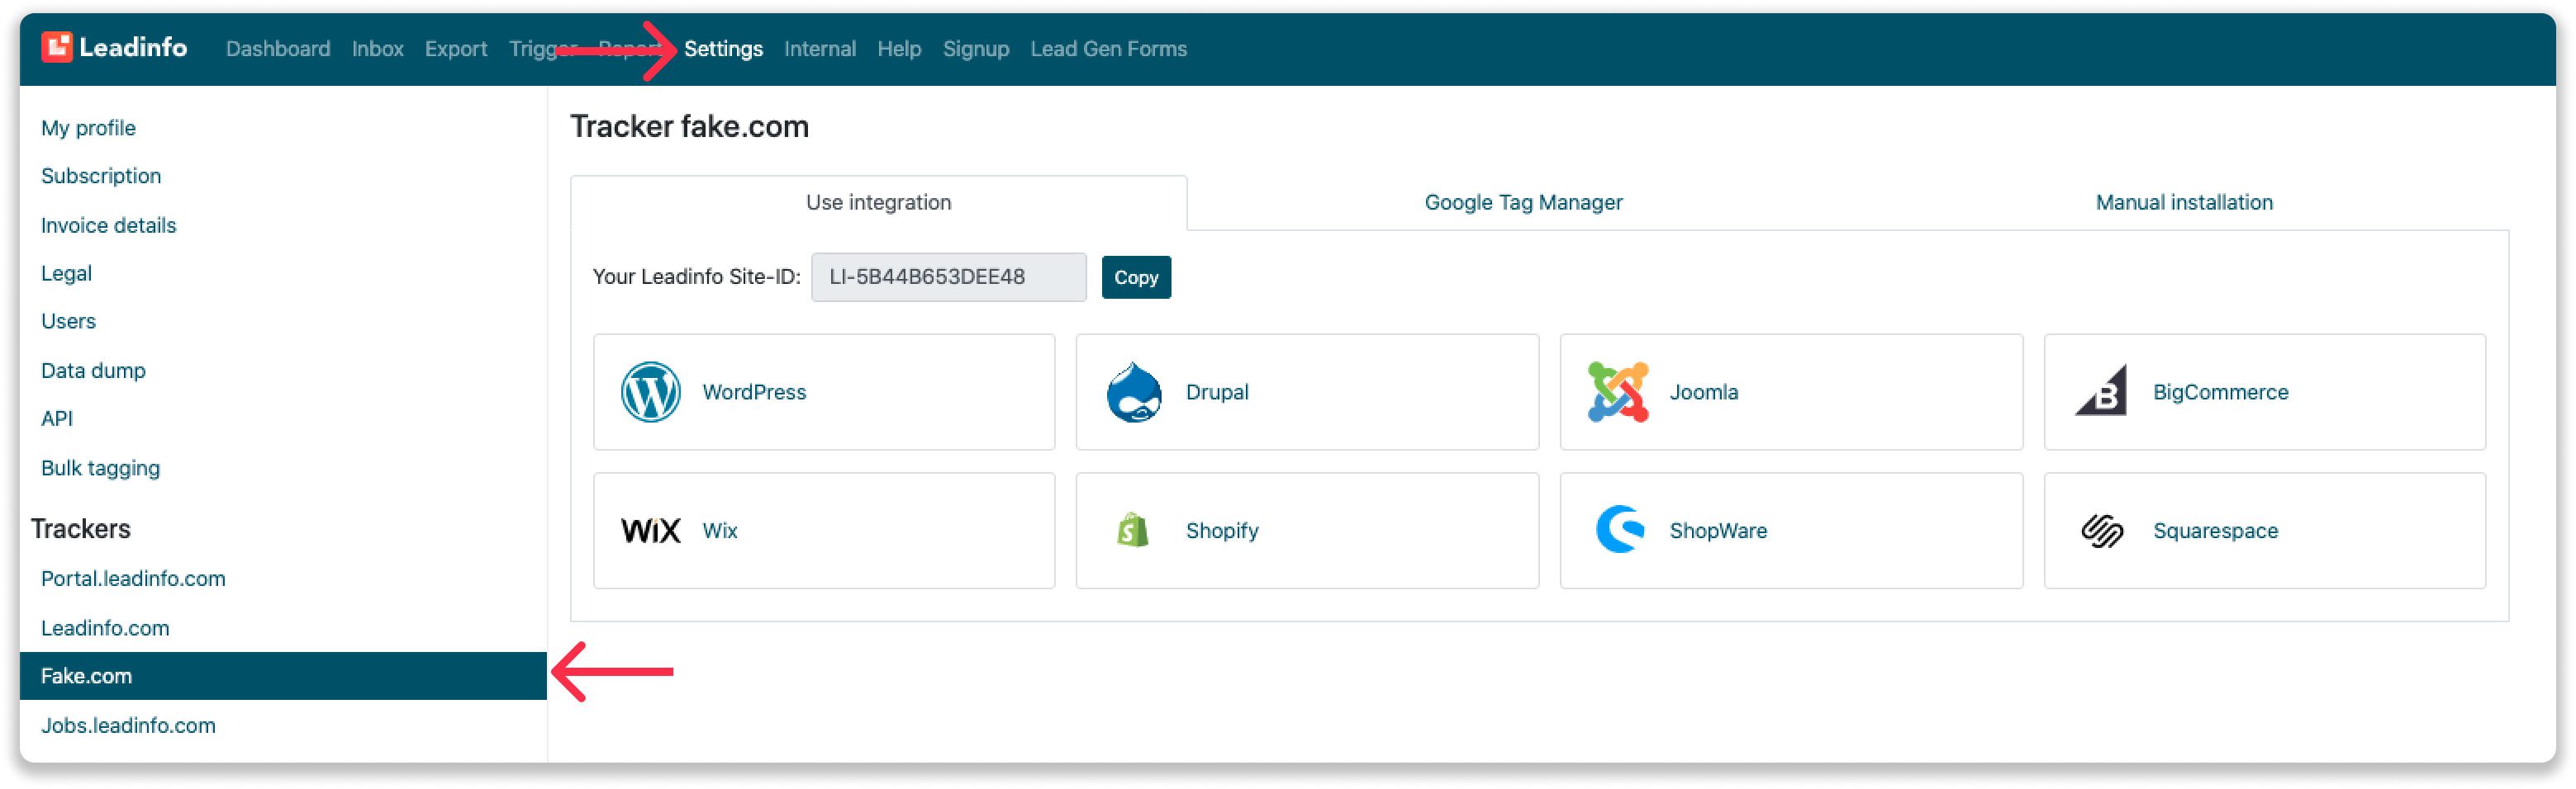Image resolution: width=2576 pixels, height=789 pixels.
Task: Select the Fake.com tracker
Action: [87, 675]
